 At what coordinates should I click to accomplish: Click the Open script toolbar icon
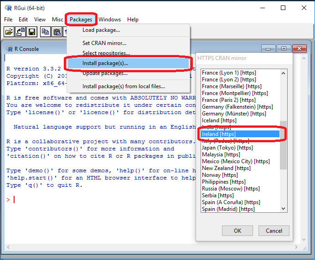(x=9, y=32)
